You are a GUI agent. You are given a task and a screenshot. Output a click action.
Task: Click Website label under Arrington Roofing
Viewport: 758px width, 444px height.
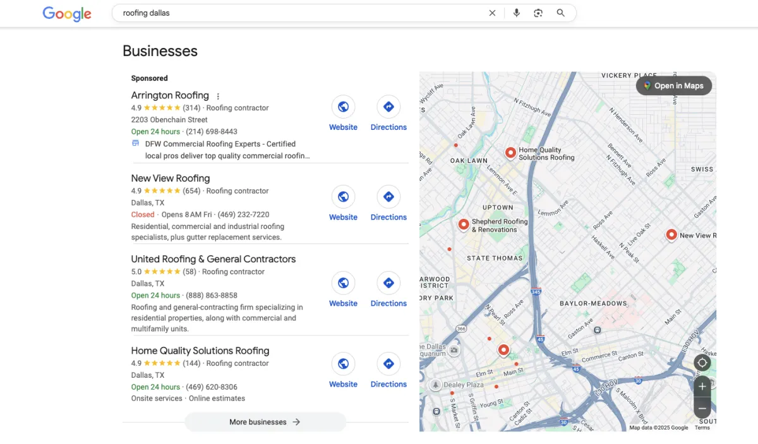[x=343, y=127]
